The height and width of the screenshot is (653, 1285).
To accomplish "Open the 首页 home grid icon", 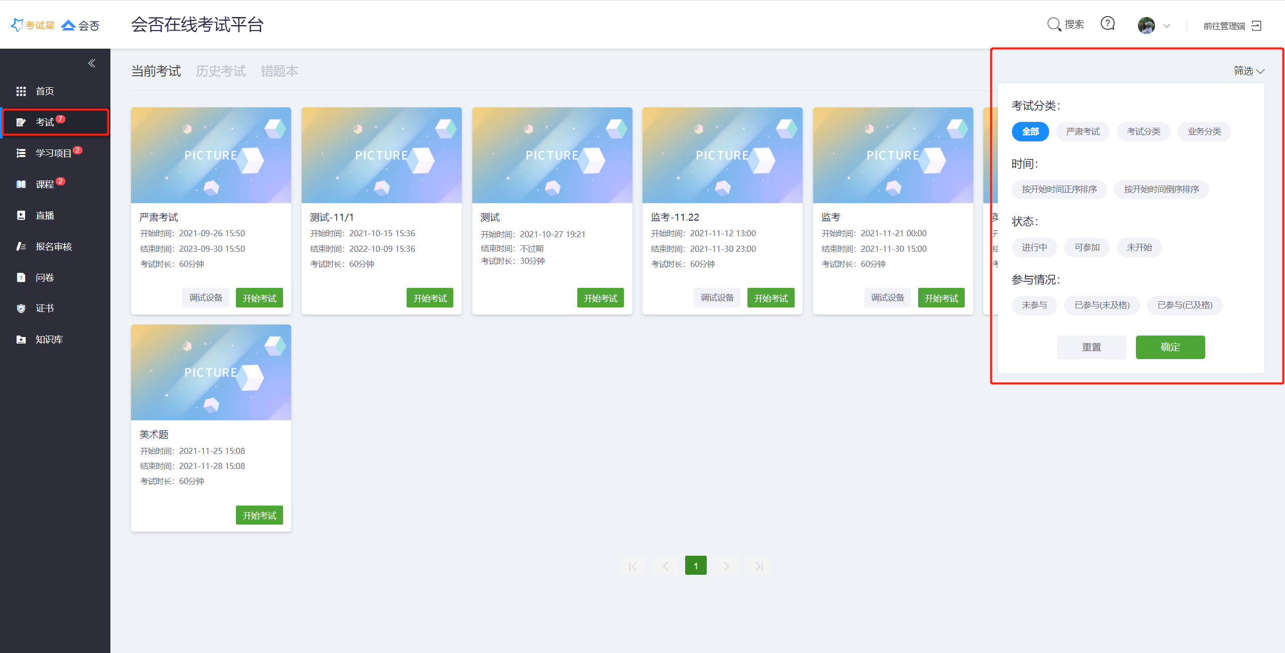I will click(x=21, y=91).
